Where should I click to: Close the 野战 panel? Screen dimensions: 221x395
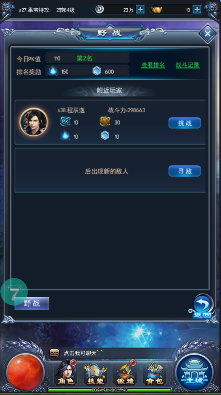click(x=208, y=34)
